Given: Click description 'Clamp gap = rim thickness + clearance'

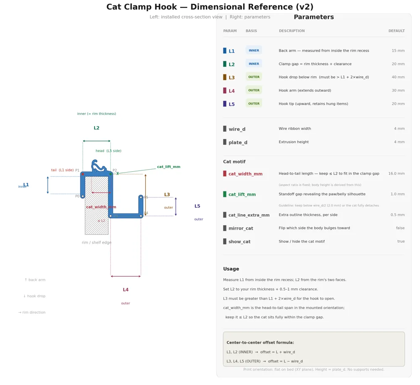Looking at the screenshot, I should [315, 64].
